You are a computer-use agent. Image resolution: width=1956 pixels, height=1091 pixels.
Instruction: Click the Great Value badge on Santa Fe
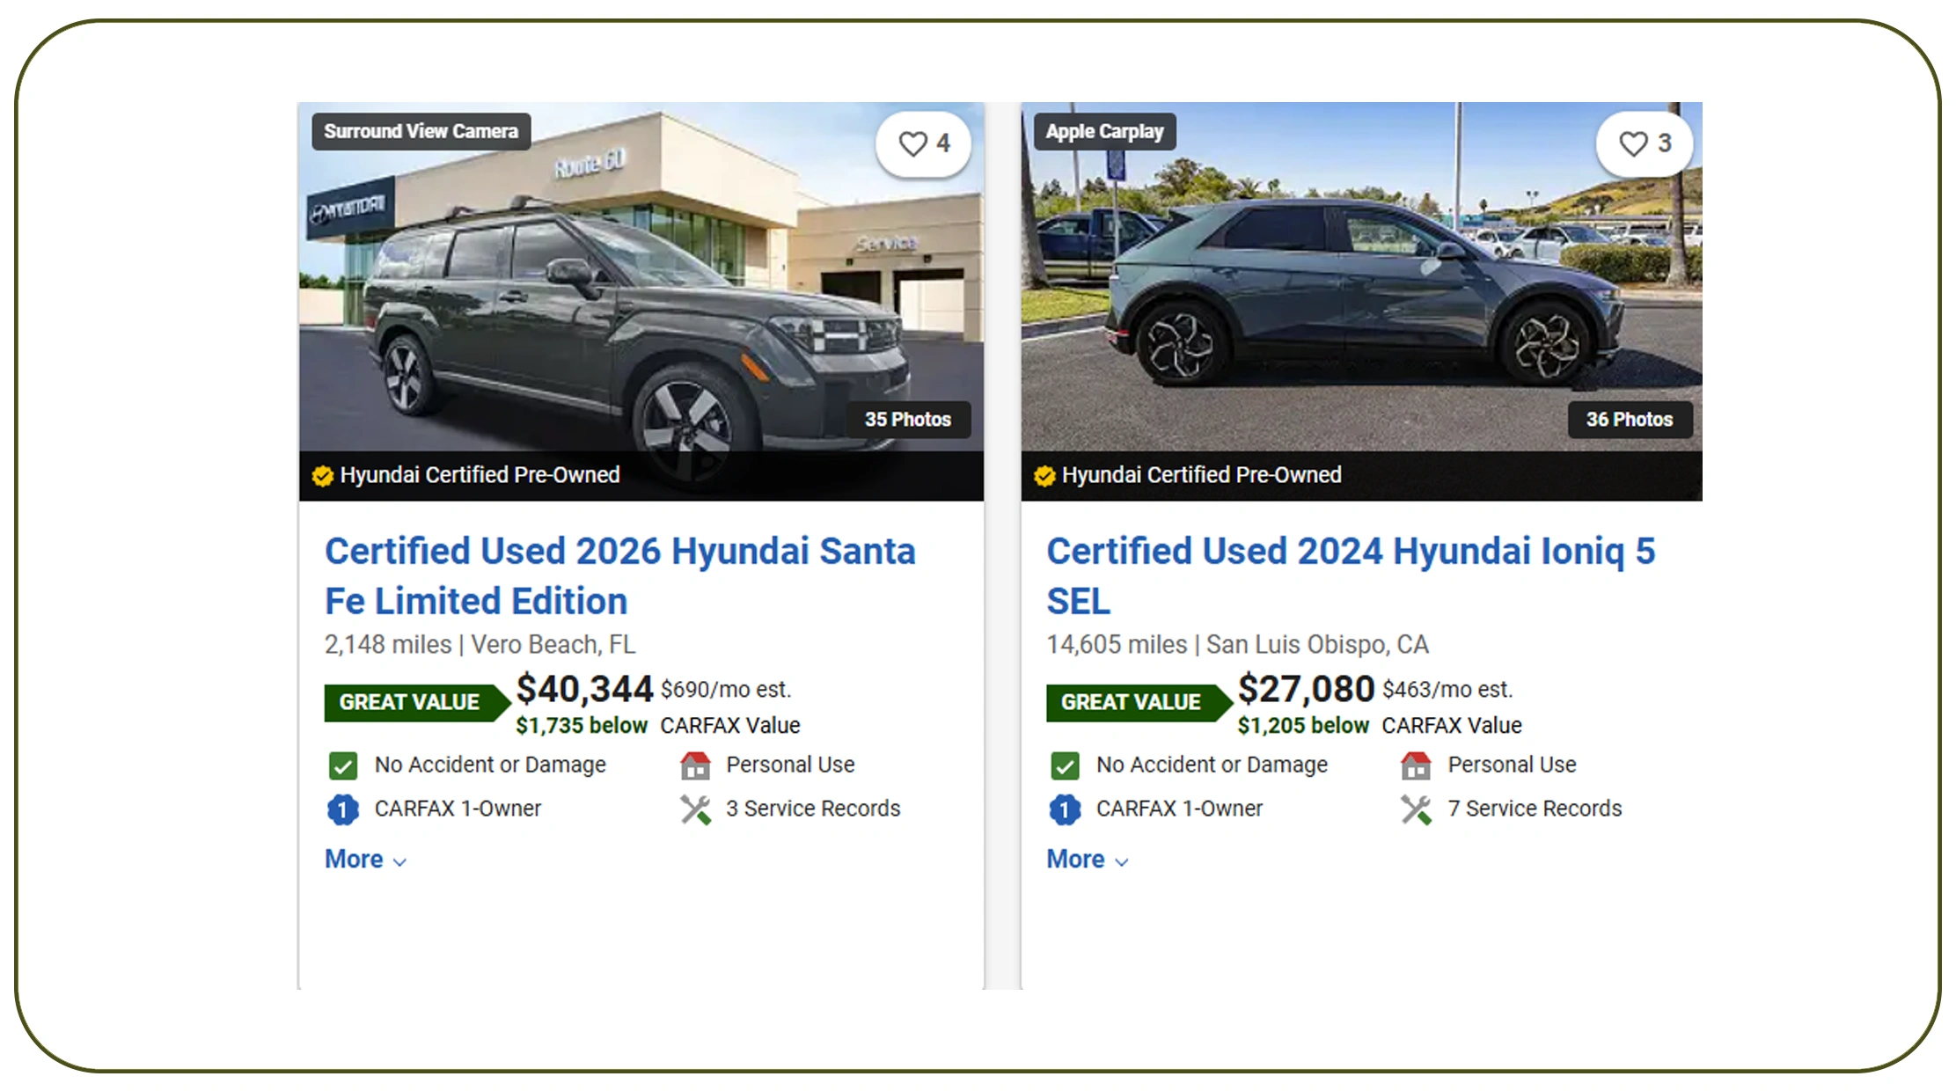coord(417,702)
